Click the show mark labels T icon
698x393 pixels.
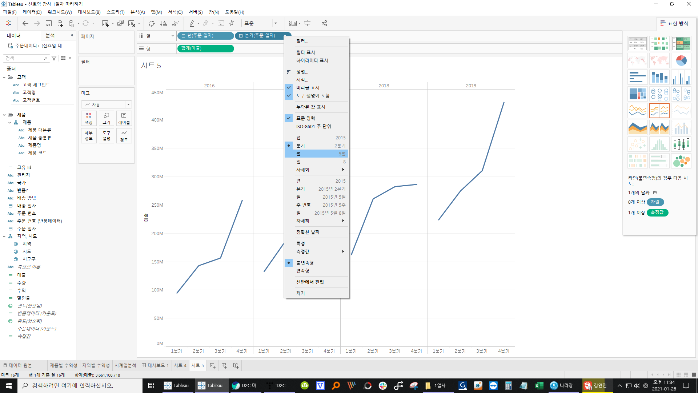221,23
